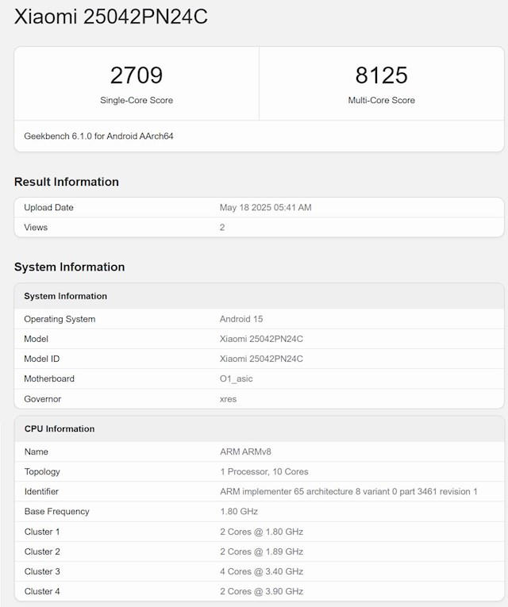The image size is (508, 607).
Task: Click the Views row
Action: tap(259, 227)
